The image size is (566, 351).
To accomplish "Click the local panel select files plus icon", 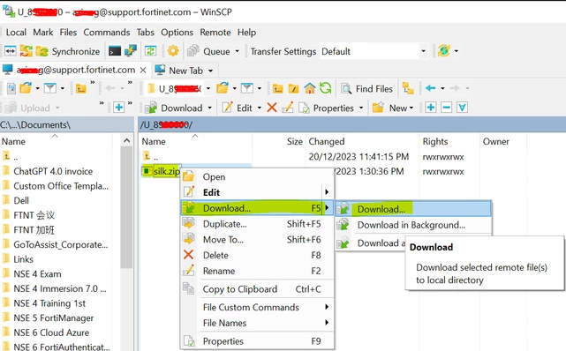I will coord(118,107).
